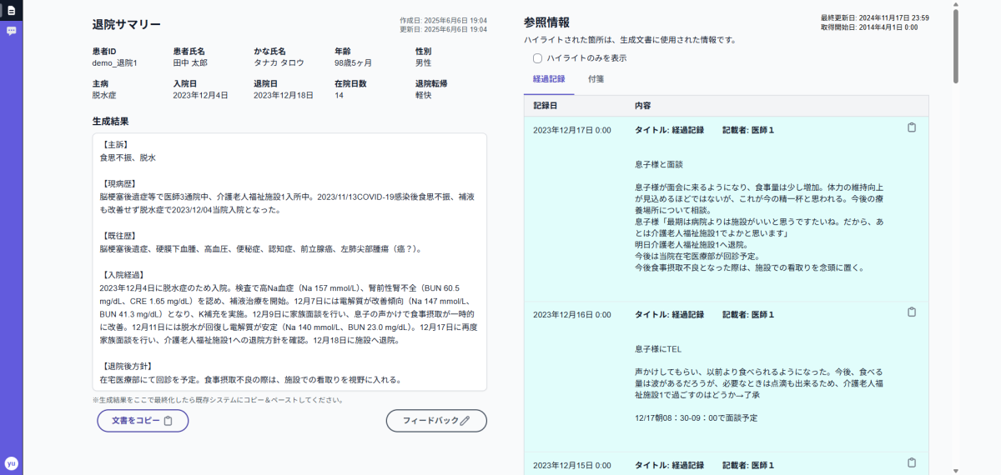1001x475 pixels.
Task: Open the chat bubble sidebar icon
Action: pyautogui.click(x=11, y=31)
